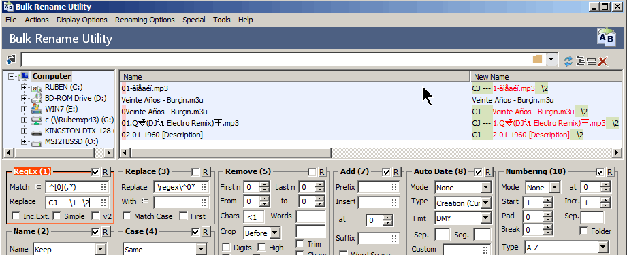Open the Special menu

[x=194, y=20]
